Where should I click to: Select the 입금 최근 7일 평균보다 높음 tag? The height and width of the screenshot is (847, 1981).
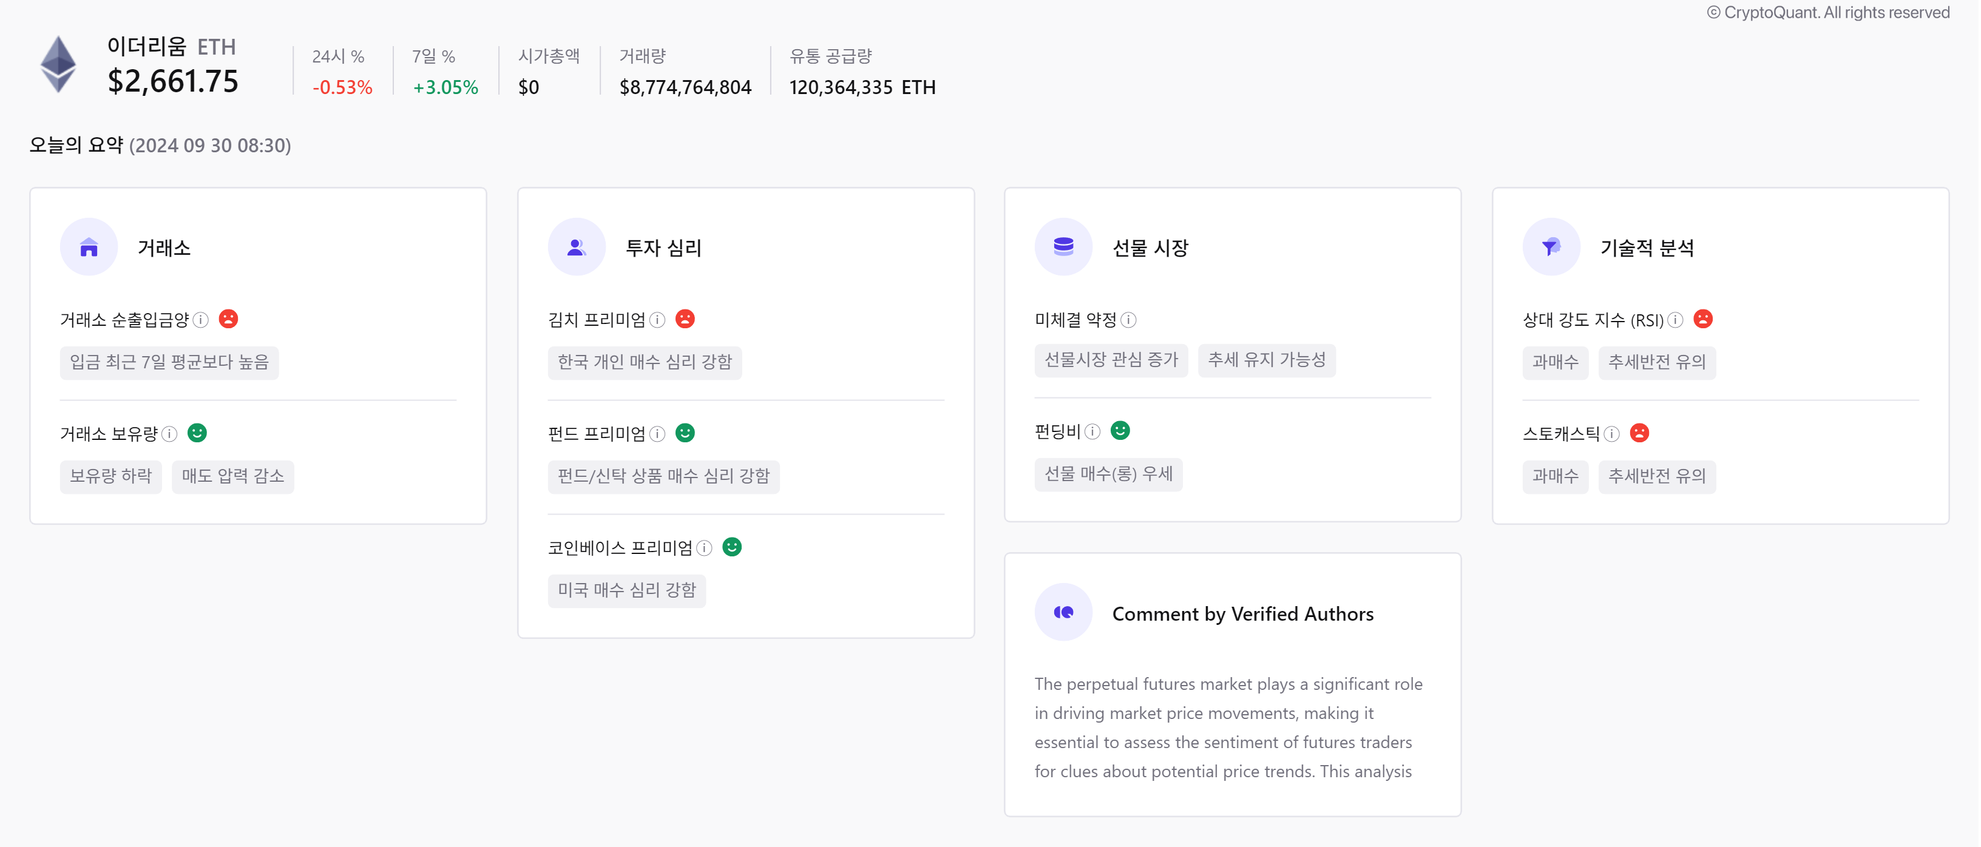pos(169,362)
